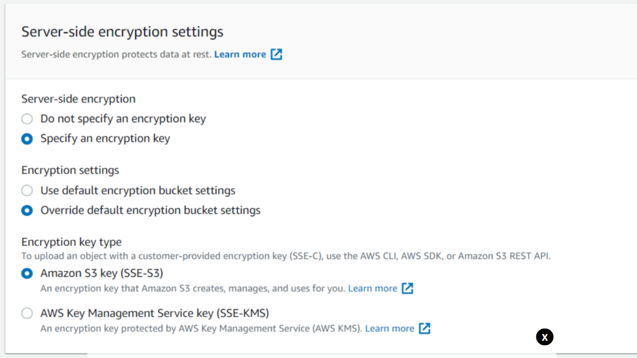This screenshot has width=637, height=358.
Task: Open Learn more link for Amazon S3 key
Action: (x=372, y=288)
